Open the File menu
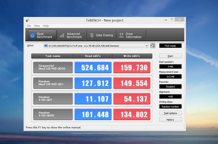 click(29, 26)
